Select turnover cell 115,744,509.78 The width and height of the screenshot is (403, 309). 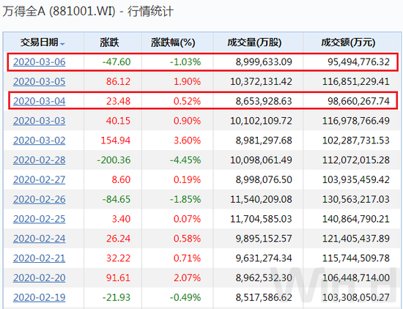click(x=356, y=258)
